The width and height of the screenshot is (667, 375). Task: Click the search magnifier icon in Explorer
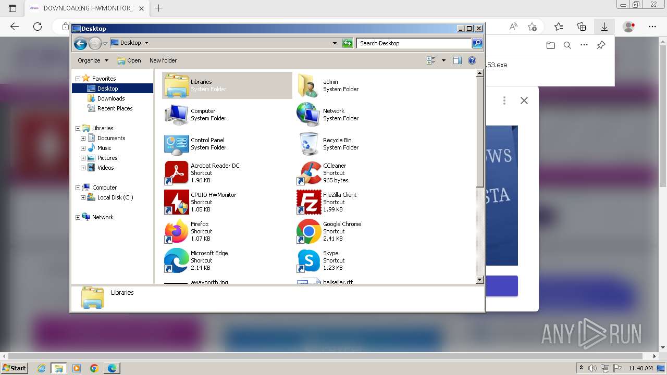pyautogui.click(x=477, y=43)
